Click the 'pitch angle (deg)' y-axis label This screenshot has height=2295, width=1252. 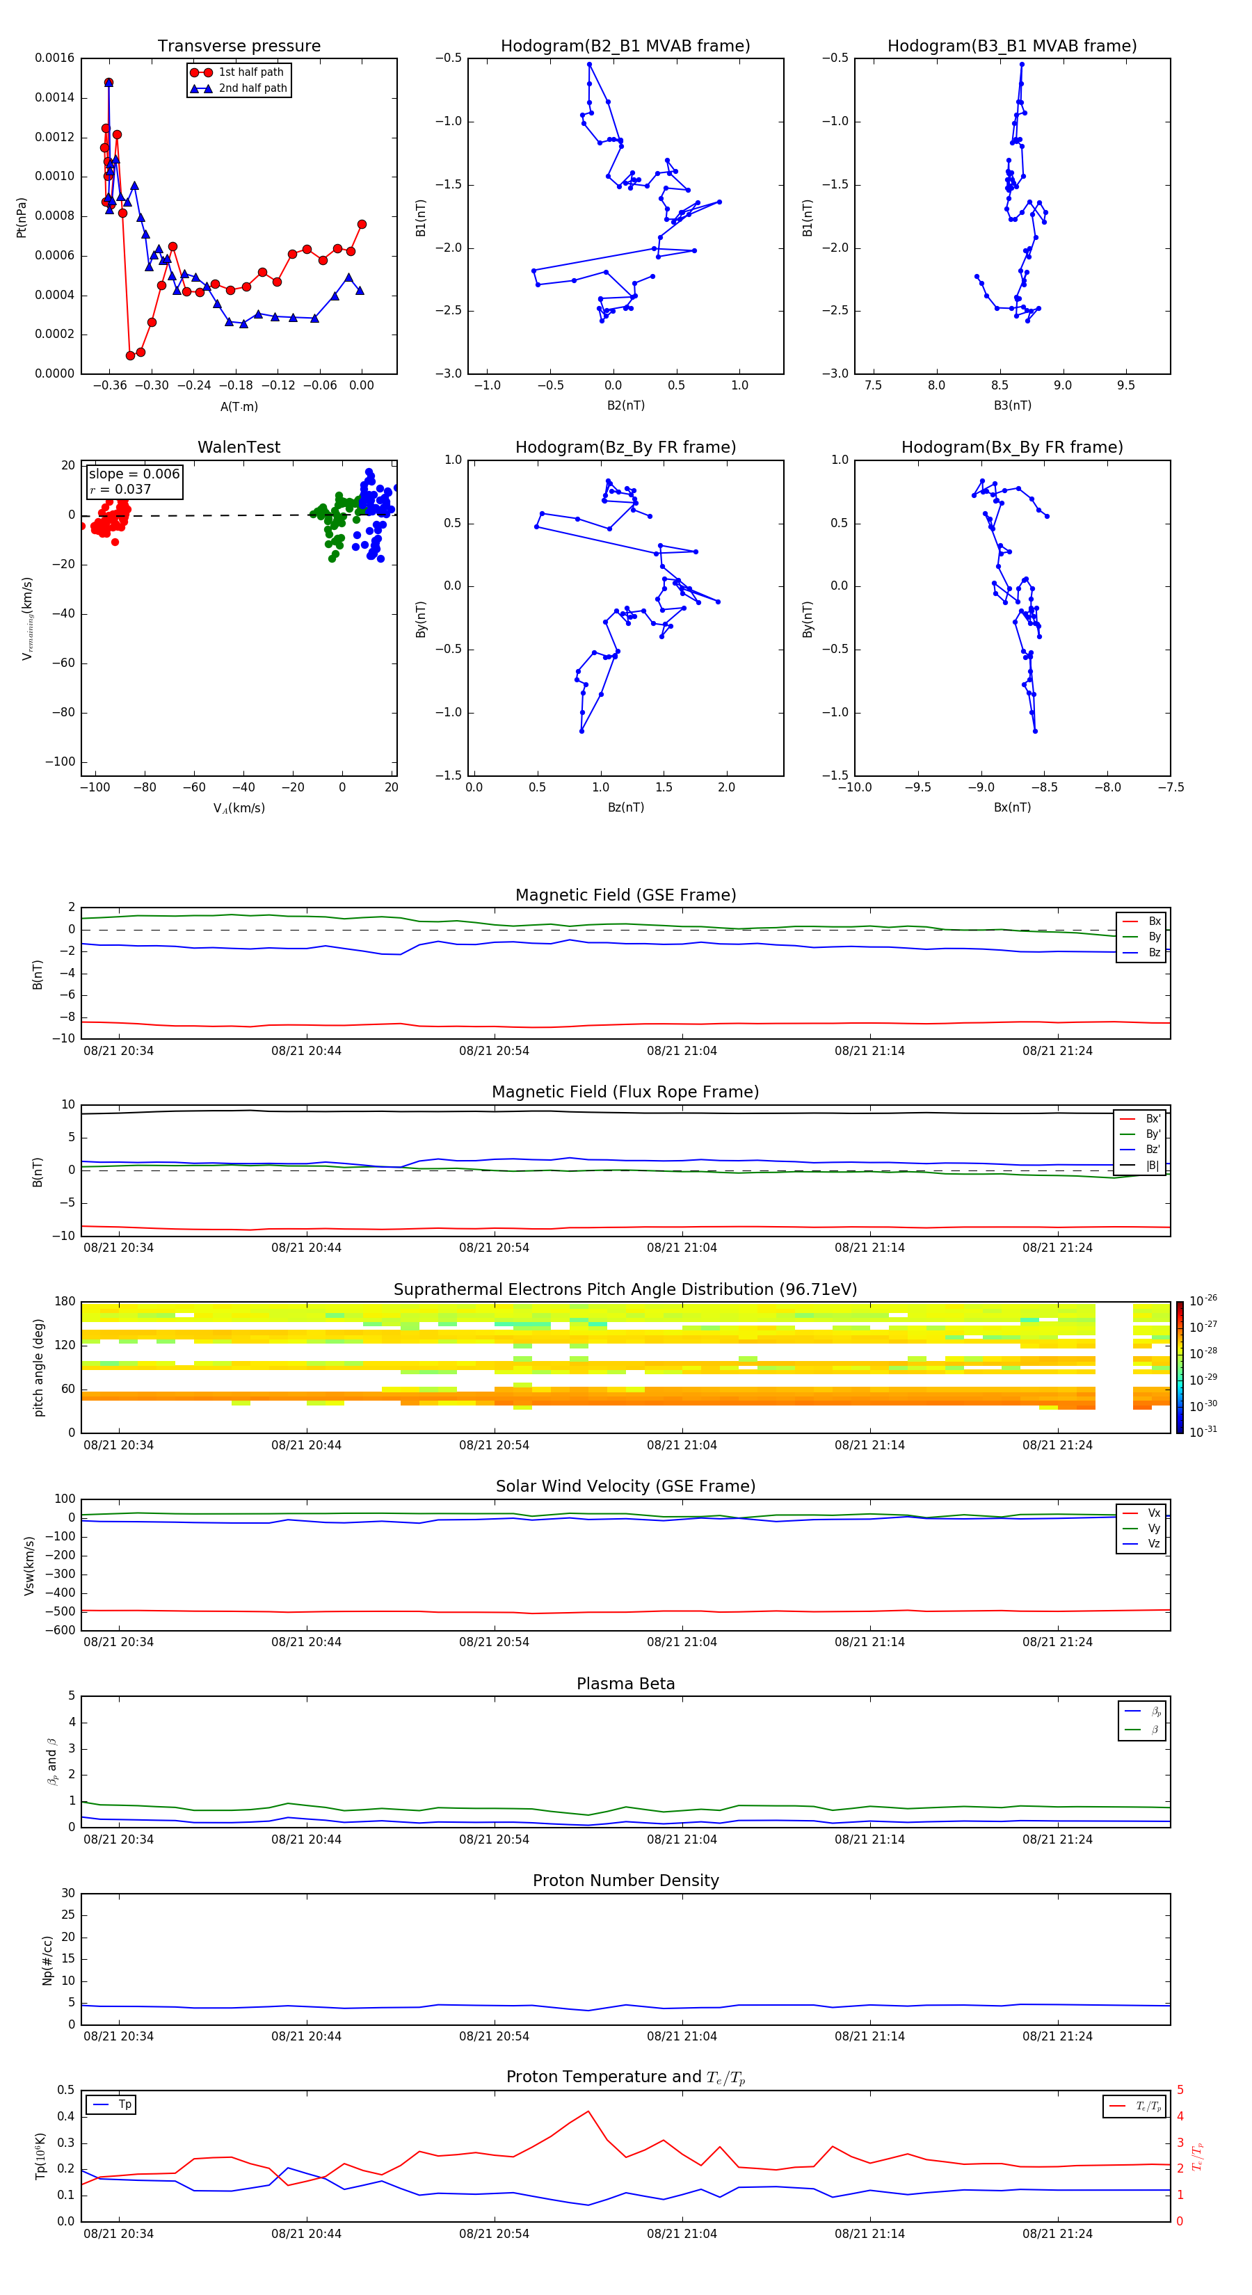pyautogui.click(x=38, y=1367)
